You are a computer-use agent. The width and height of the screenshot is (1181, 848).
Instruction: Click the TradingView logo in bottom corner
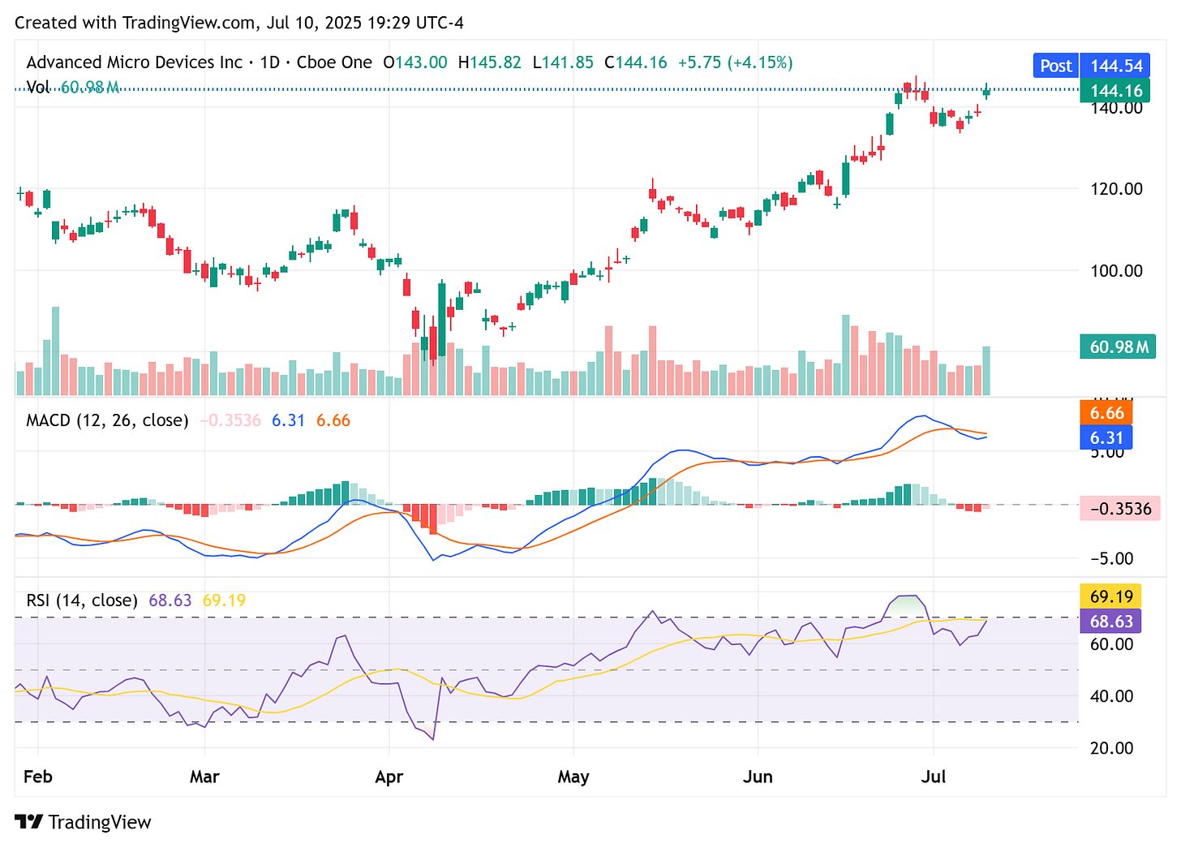pyautogui.click(x=30, y=822)
